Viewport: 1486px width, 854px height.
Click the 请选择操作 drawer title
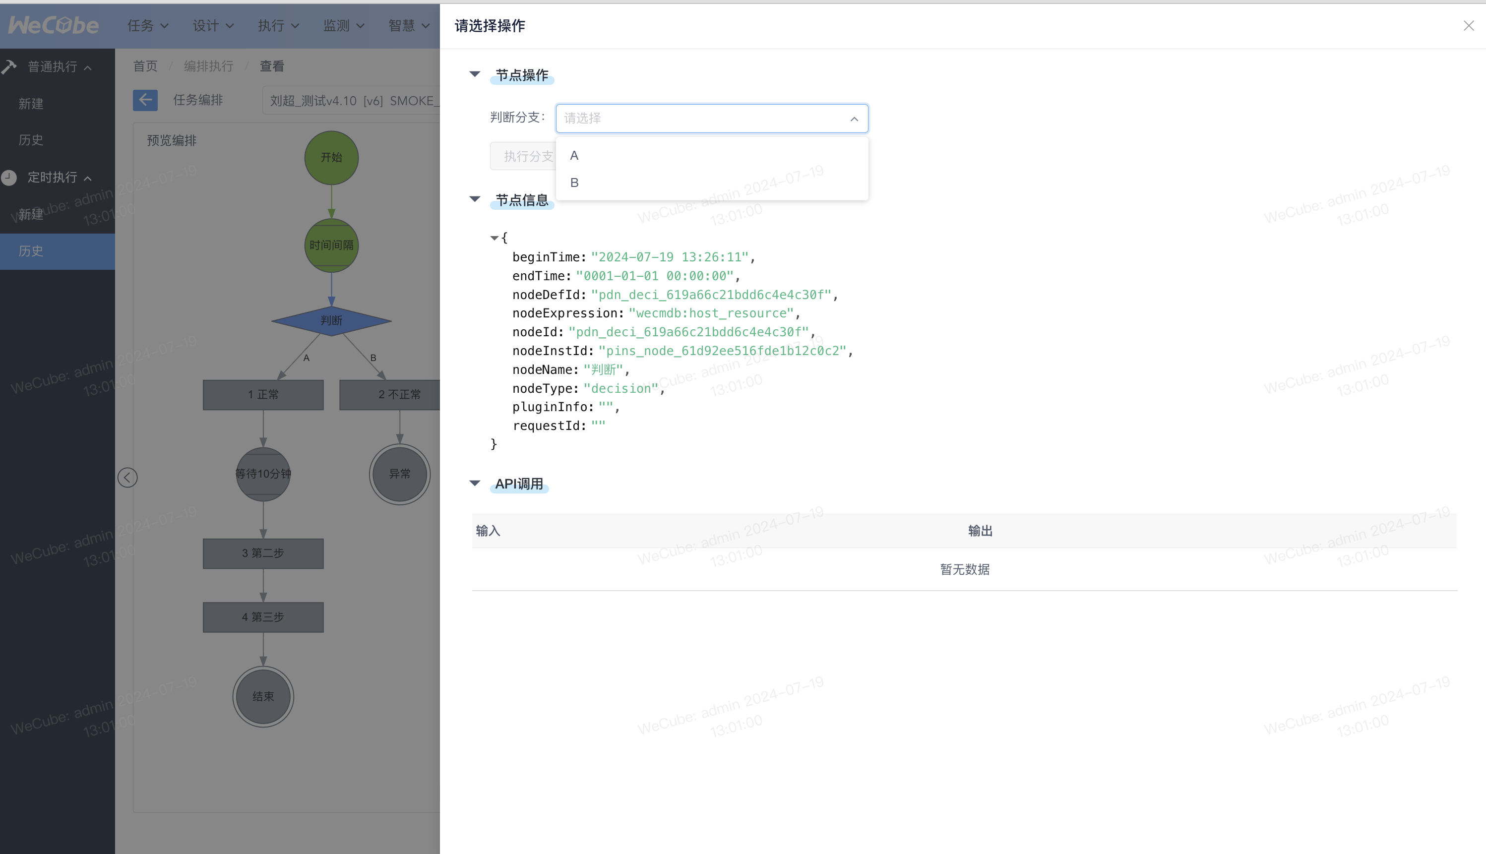[490, 26]
